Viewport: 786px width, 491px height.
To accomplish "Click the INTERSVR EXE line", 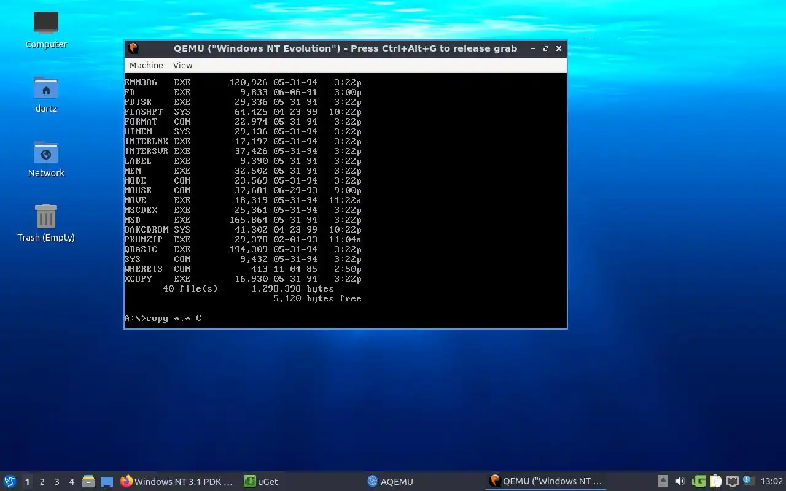I will click(x=243, y=151).
